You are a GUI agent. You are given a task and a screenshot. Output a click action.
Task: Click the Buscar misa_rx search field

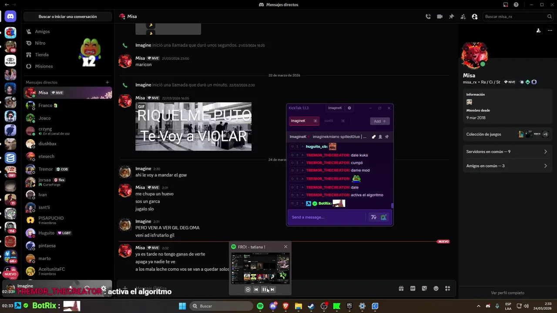(517, 17)
